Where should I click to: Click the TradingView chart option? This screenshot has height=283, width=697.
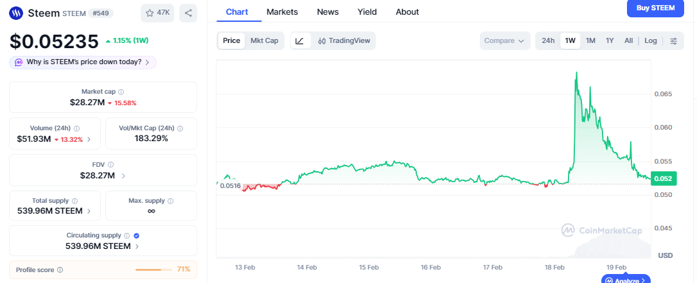tap(344, 41)
